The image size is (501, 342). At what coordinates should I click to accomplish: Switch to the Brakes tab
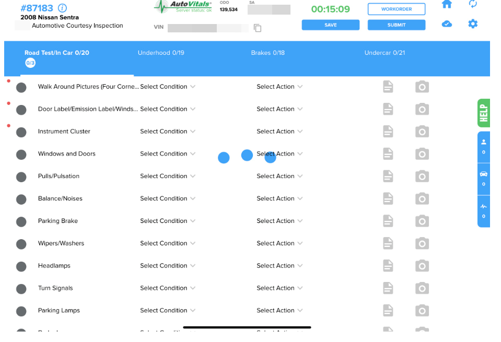tap(268, 53)
